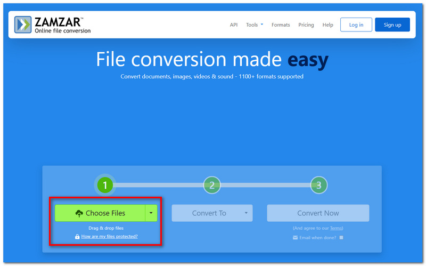Screen dimensions: 426x266
Task: Click the File conversion made easy heading
Action: [x=212, y=60]
